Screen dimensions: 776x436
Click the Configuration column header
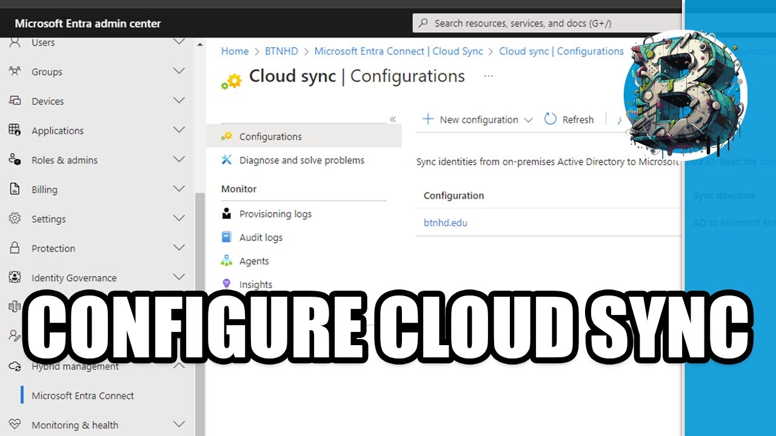pos(453,196)
